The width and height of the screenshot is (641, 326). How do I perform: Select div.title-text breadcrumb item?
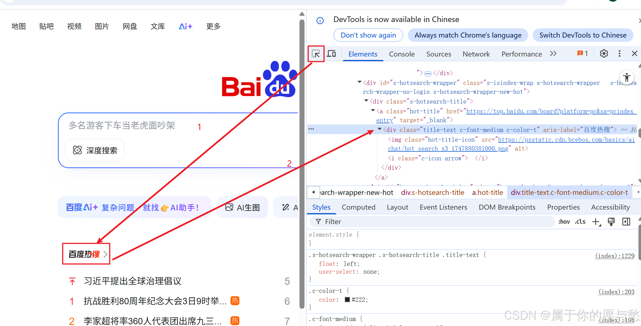[x=569, y=193]
